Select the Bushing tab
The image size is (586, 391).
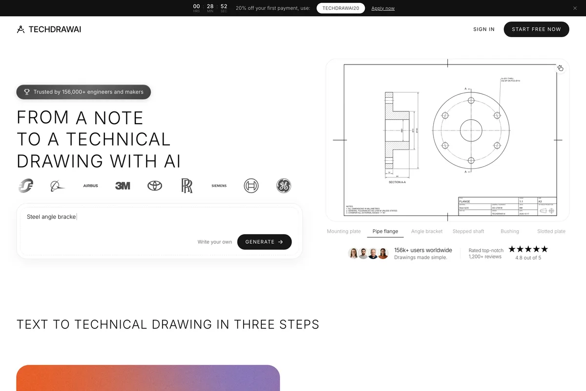[510, 231]
